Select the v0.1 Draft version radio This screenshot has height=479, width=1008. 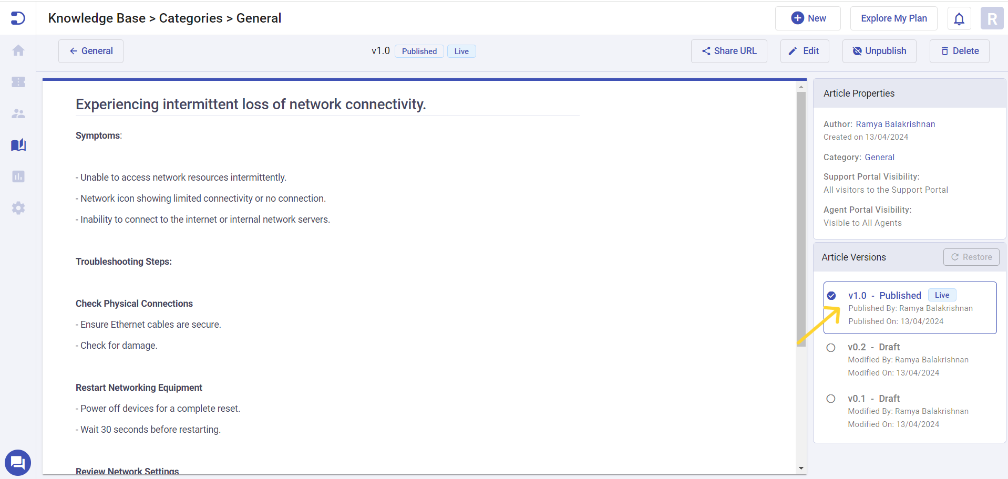(831, 399)
